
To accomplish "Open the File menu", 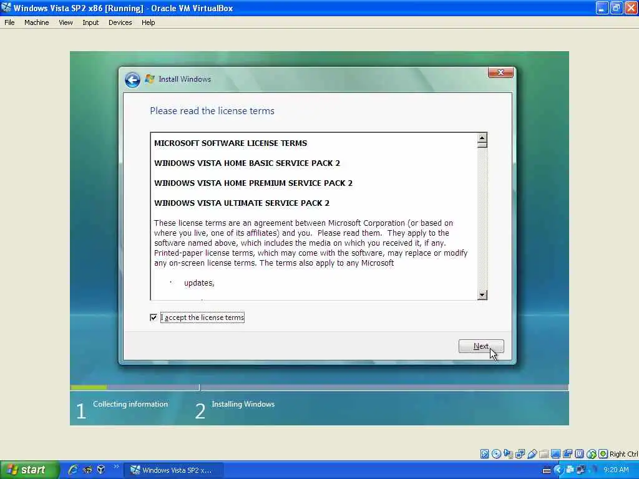I will click(x=9, y=22).
